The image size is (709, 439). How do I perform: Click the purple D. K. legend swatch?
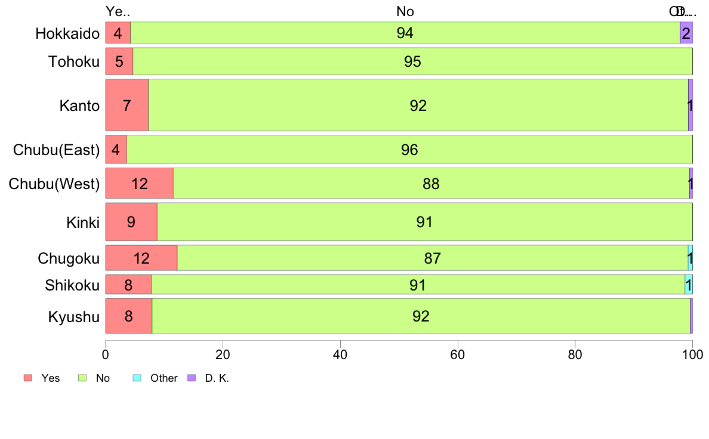[x=192, y=378]
